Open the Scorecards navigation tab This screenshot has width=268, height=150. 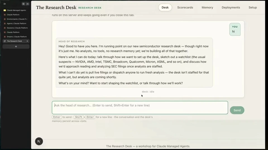(185, 8)
